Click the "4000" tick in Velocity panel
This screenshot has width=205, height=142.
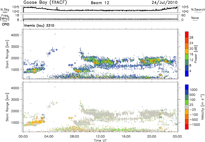(x=15, y=88)
